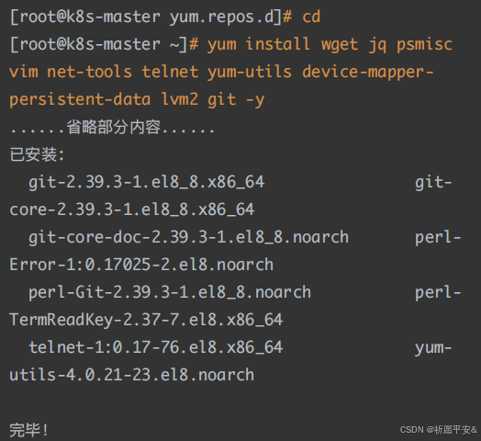Click 'vim net-tools telnet yum-utils' text
This screenshot has width=481, height=441.
151,73
